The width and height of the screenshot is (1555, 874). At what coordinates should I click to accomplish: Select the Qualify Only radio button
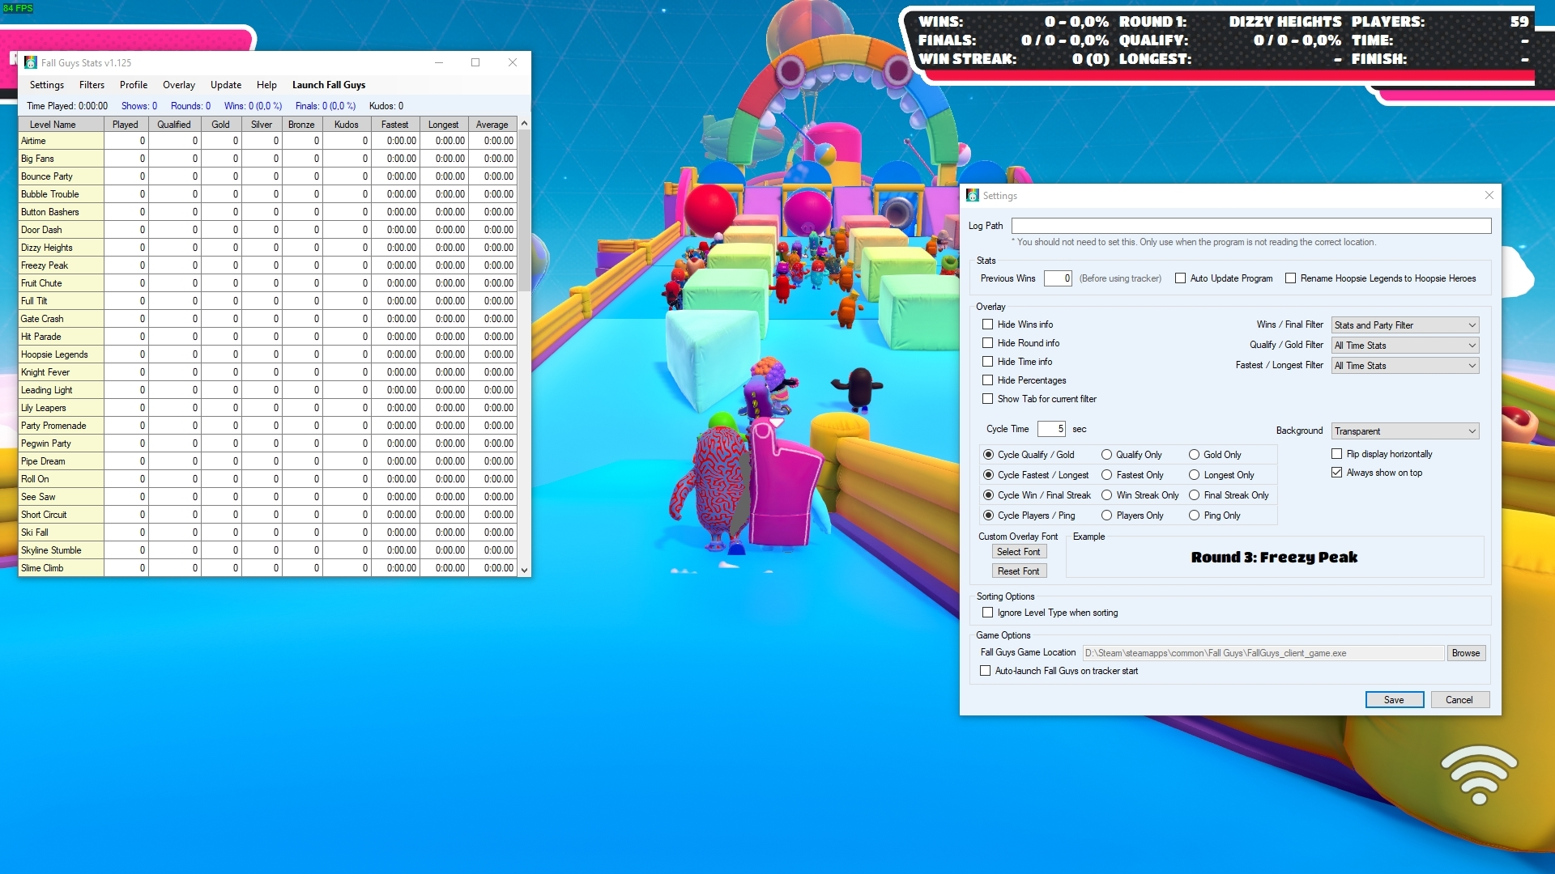coord(1106,455)
